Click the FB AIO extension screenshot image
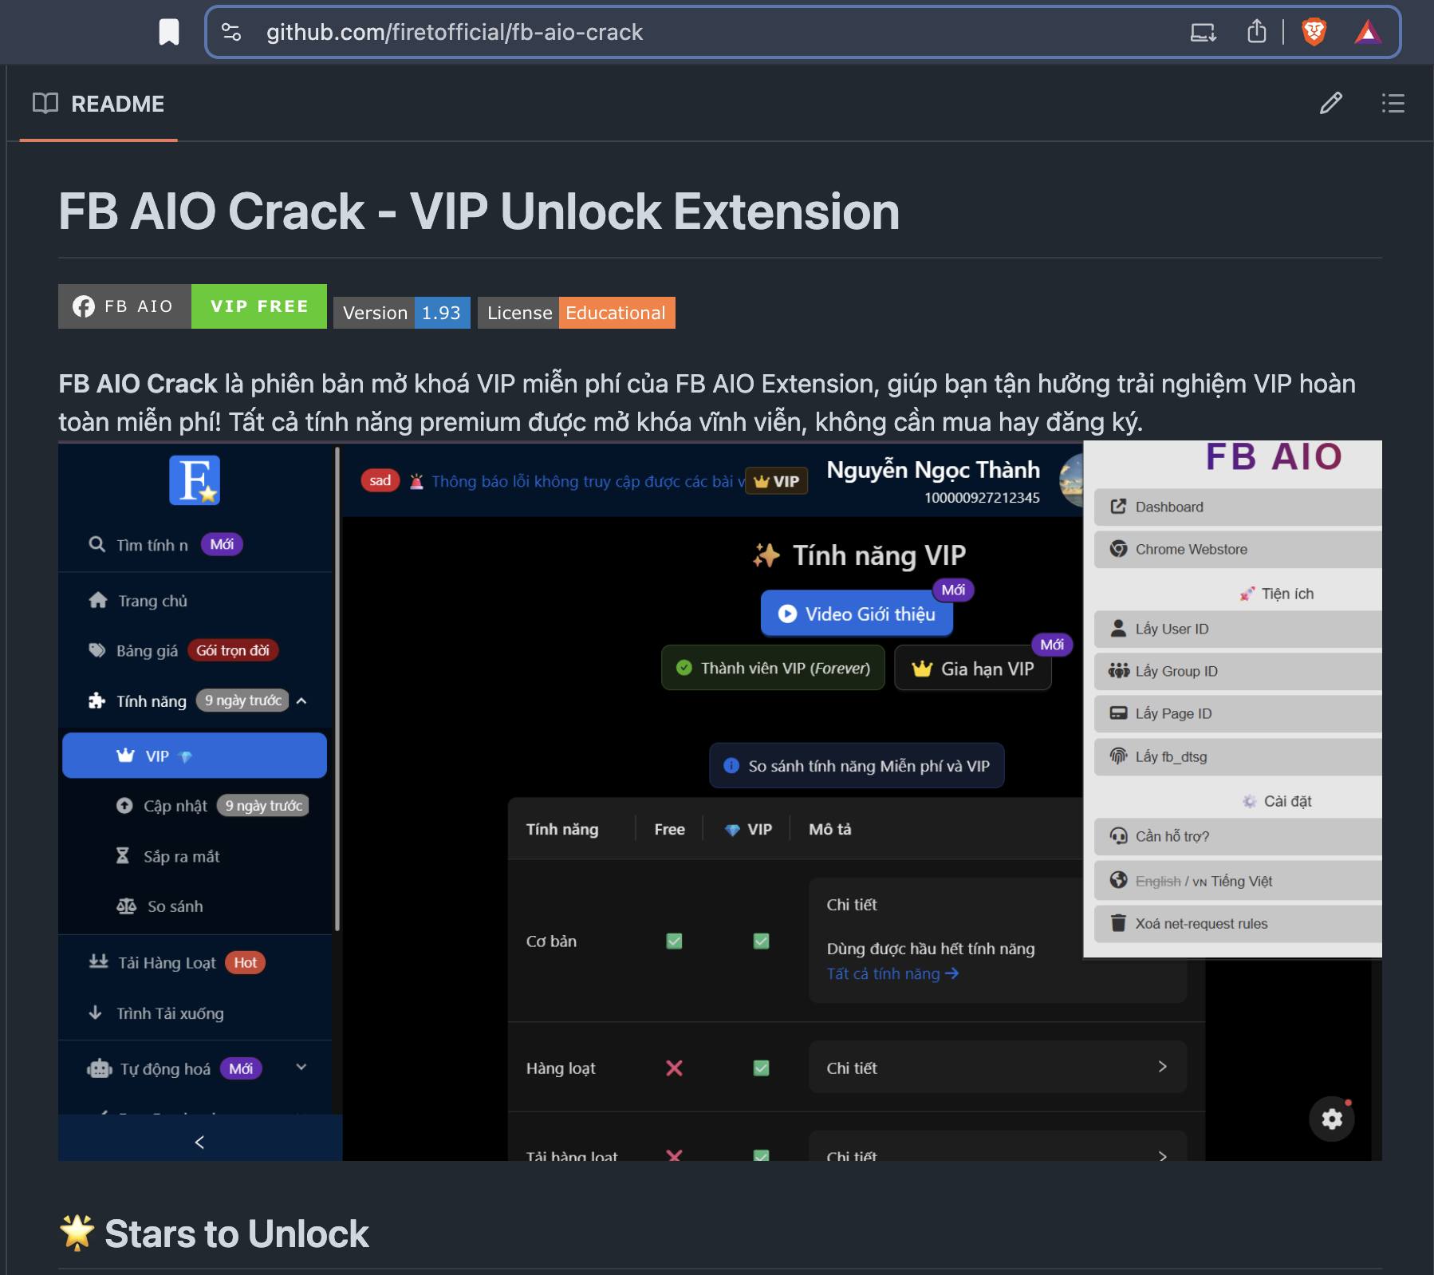This screenshot has height=1275, width=1434. [720, 800]
